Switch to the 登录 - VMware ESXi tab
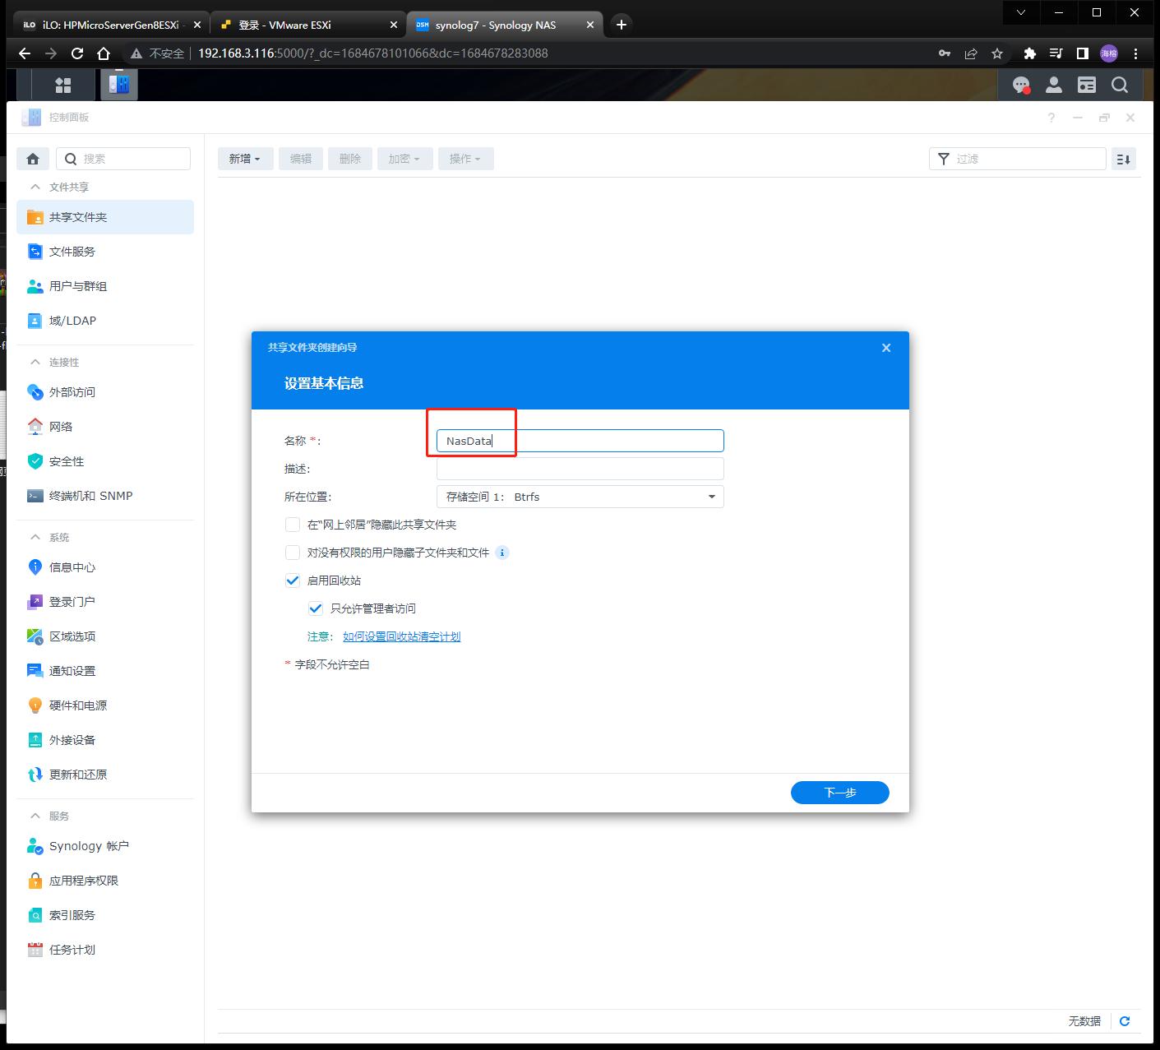Screen dimensions: 1160x1050 pos(308,25)
